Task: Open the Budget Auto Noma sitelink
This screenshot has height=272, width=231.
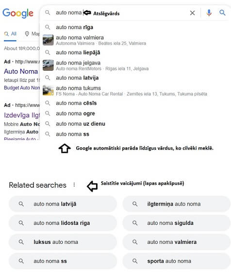Action: point(22,88)
